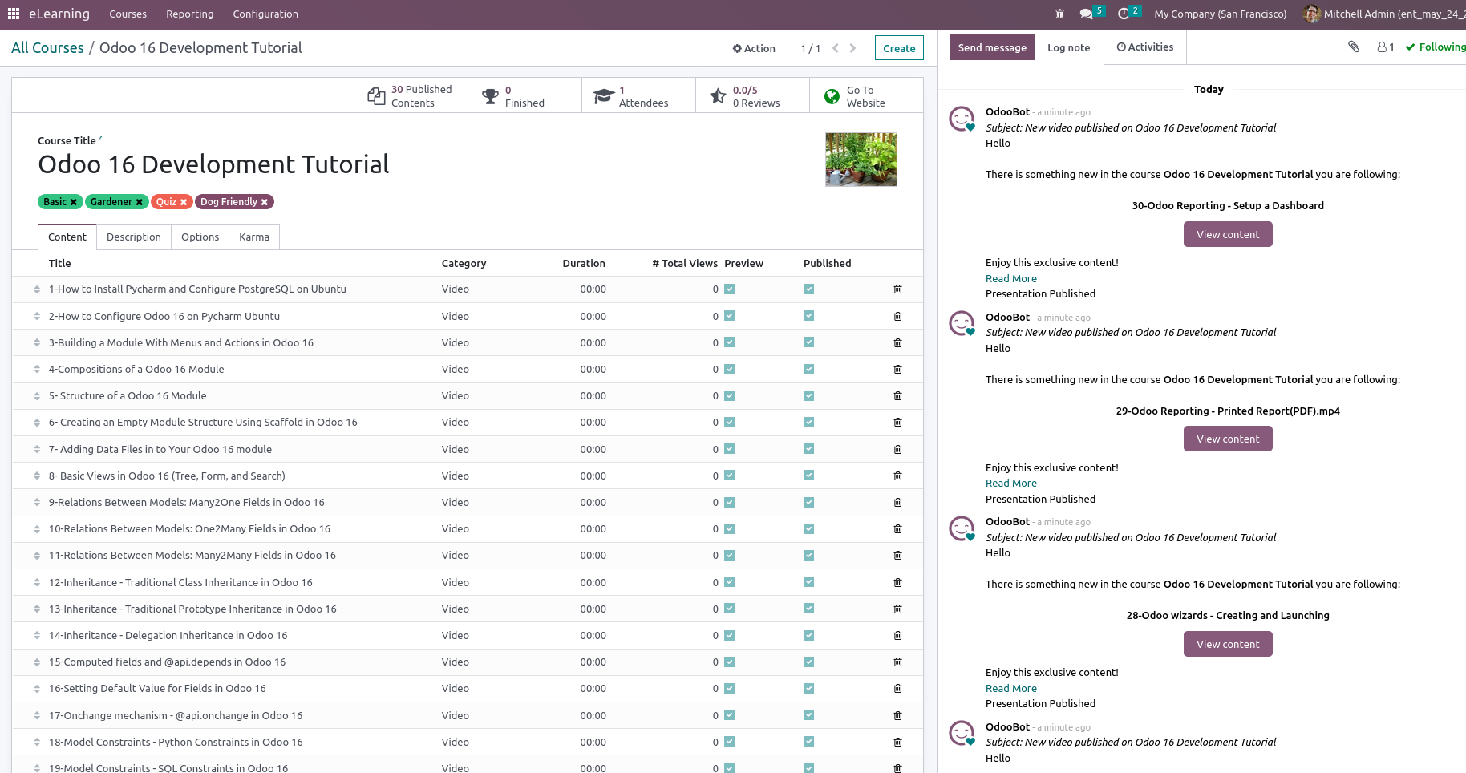This screenshot has height=773, width=1466.
Task: Click the paperclip attachments icon
Action: (1354, 47)
